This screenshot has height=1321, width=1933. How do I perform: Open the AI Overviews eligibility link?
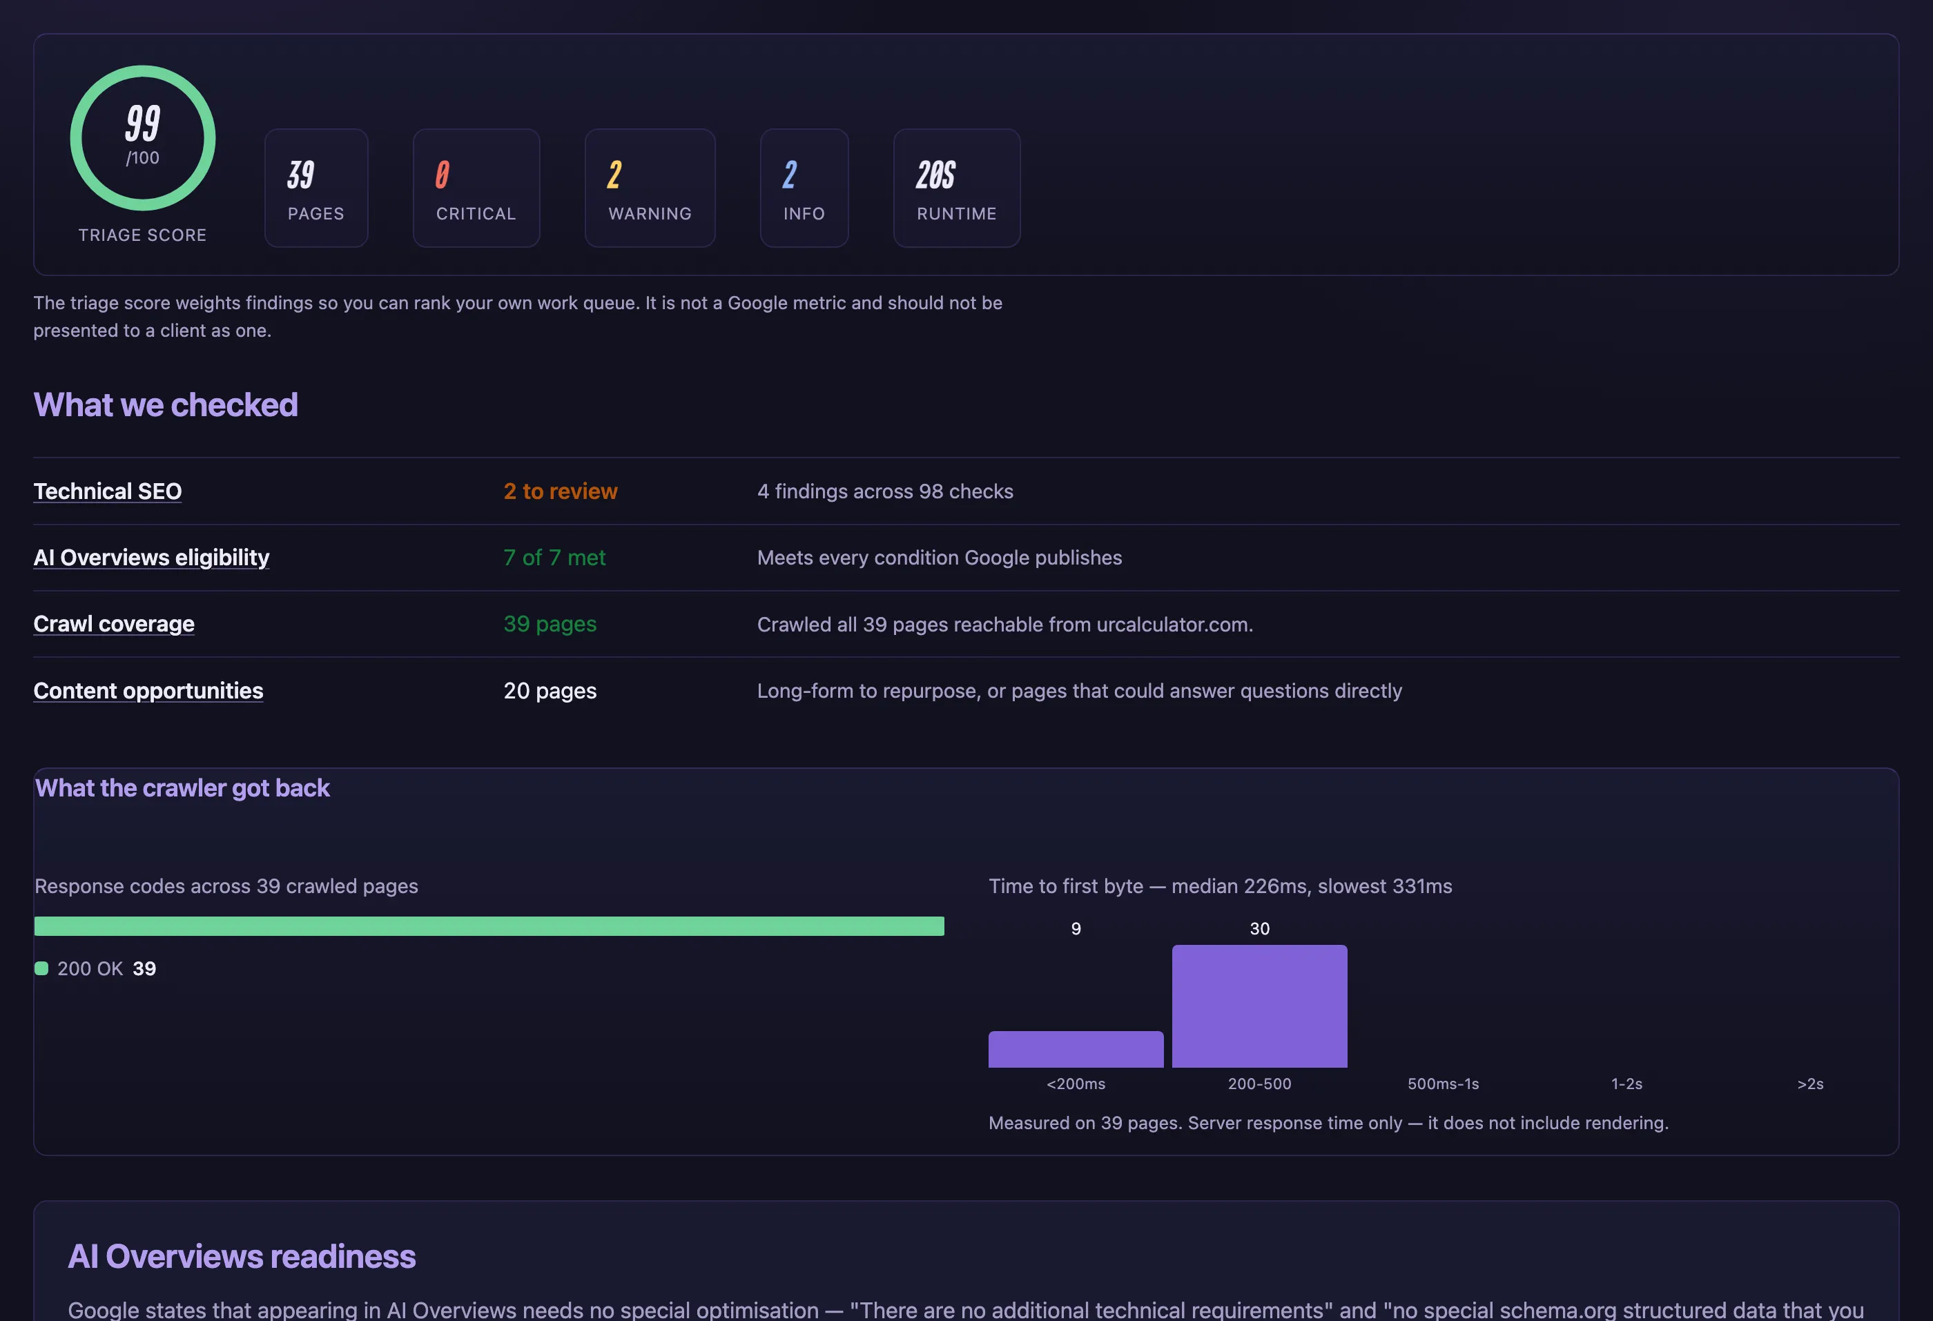(151, 558)
